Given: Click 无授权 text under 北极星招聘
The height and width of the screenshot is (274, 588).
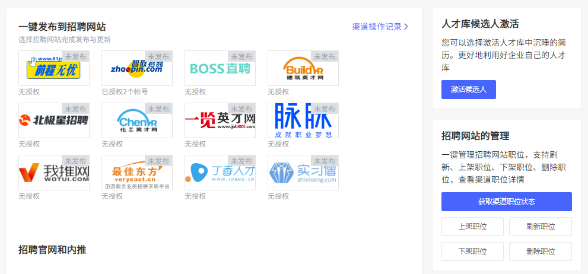Looking at the screenshot, I should click(x=29, y=144).
